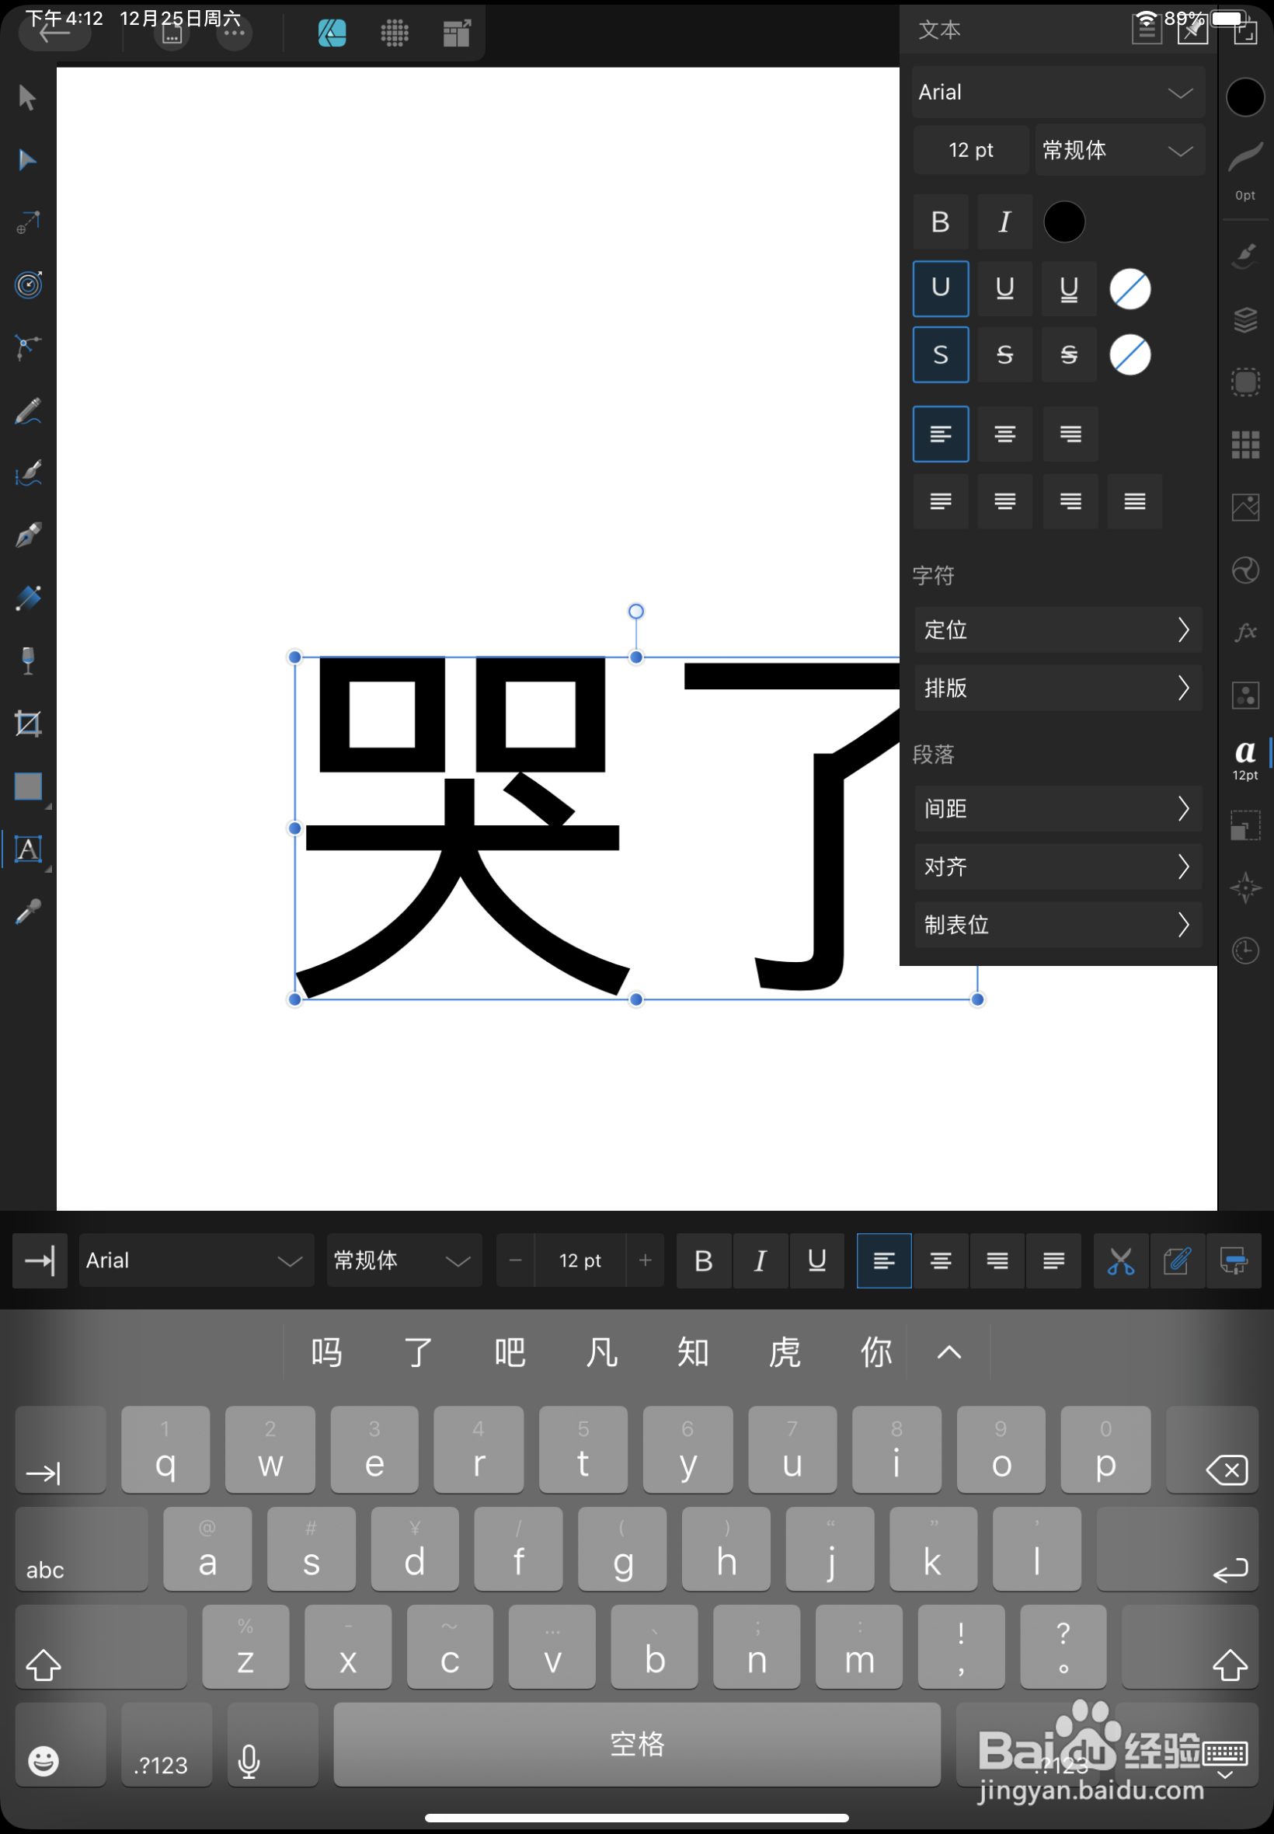Select the Node tool
This screenshot has width=1274, height=1834.
pyautogui.click(x=27, y=159)
